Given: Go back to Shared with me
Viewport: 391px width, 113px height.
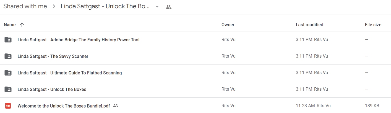Looking at the screenshot, I should (x=25, y=6).
